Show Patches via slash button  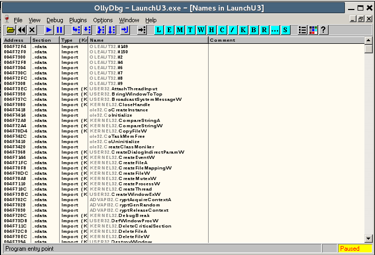[x=232, y=30]
